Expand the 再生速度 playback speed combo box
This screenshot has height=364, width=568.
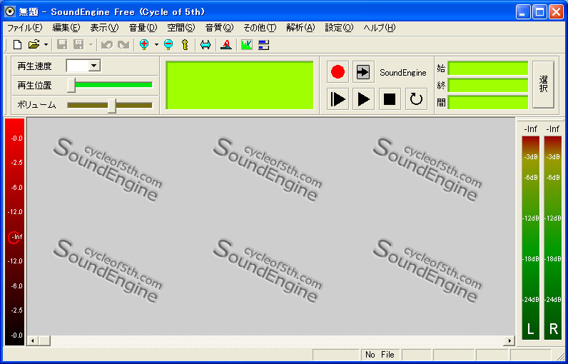94,66
